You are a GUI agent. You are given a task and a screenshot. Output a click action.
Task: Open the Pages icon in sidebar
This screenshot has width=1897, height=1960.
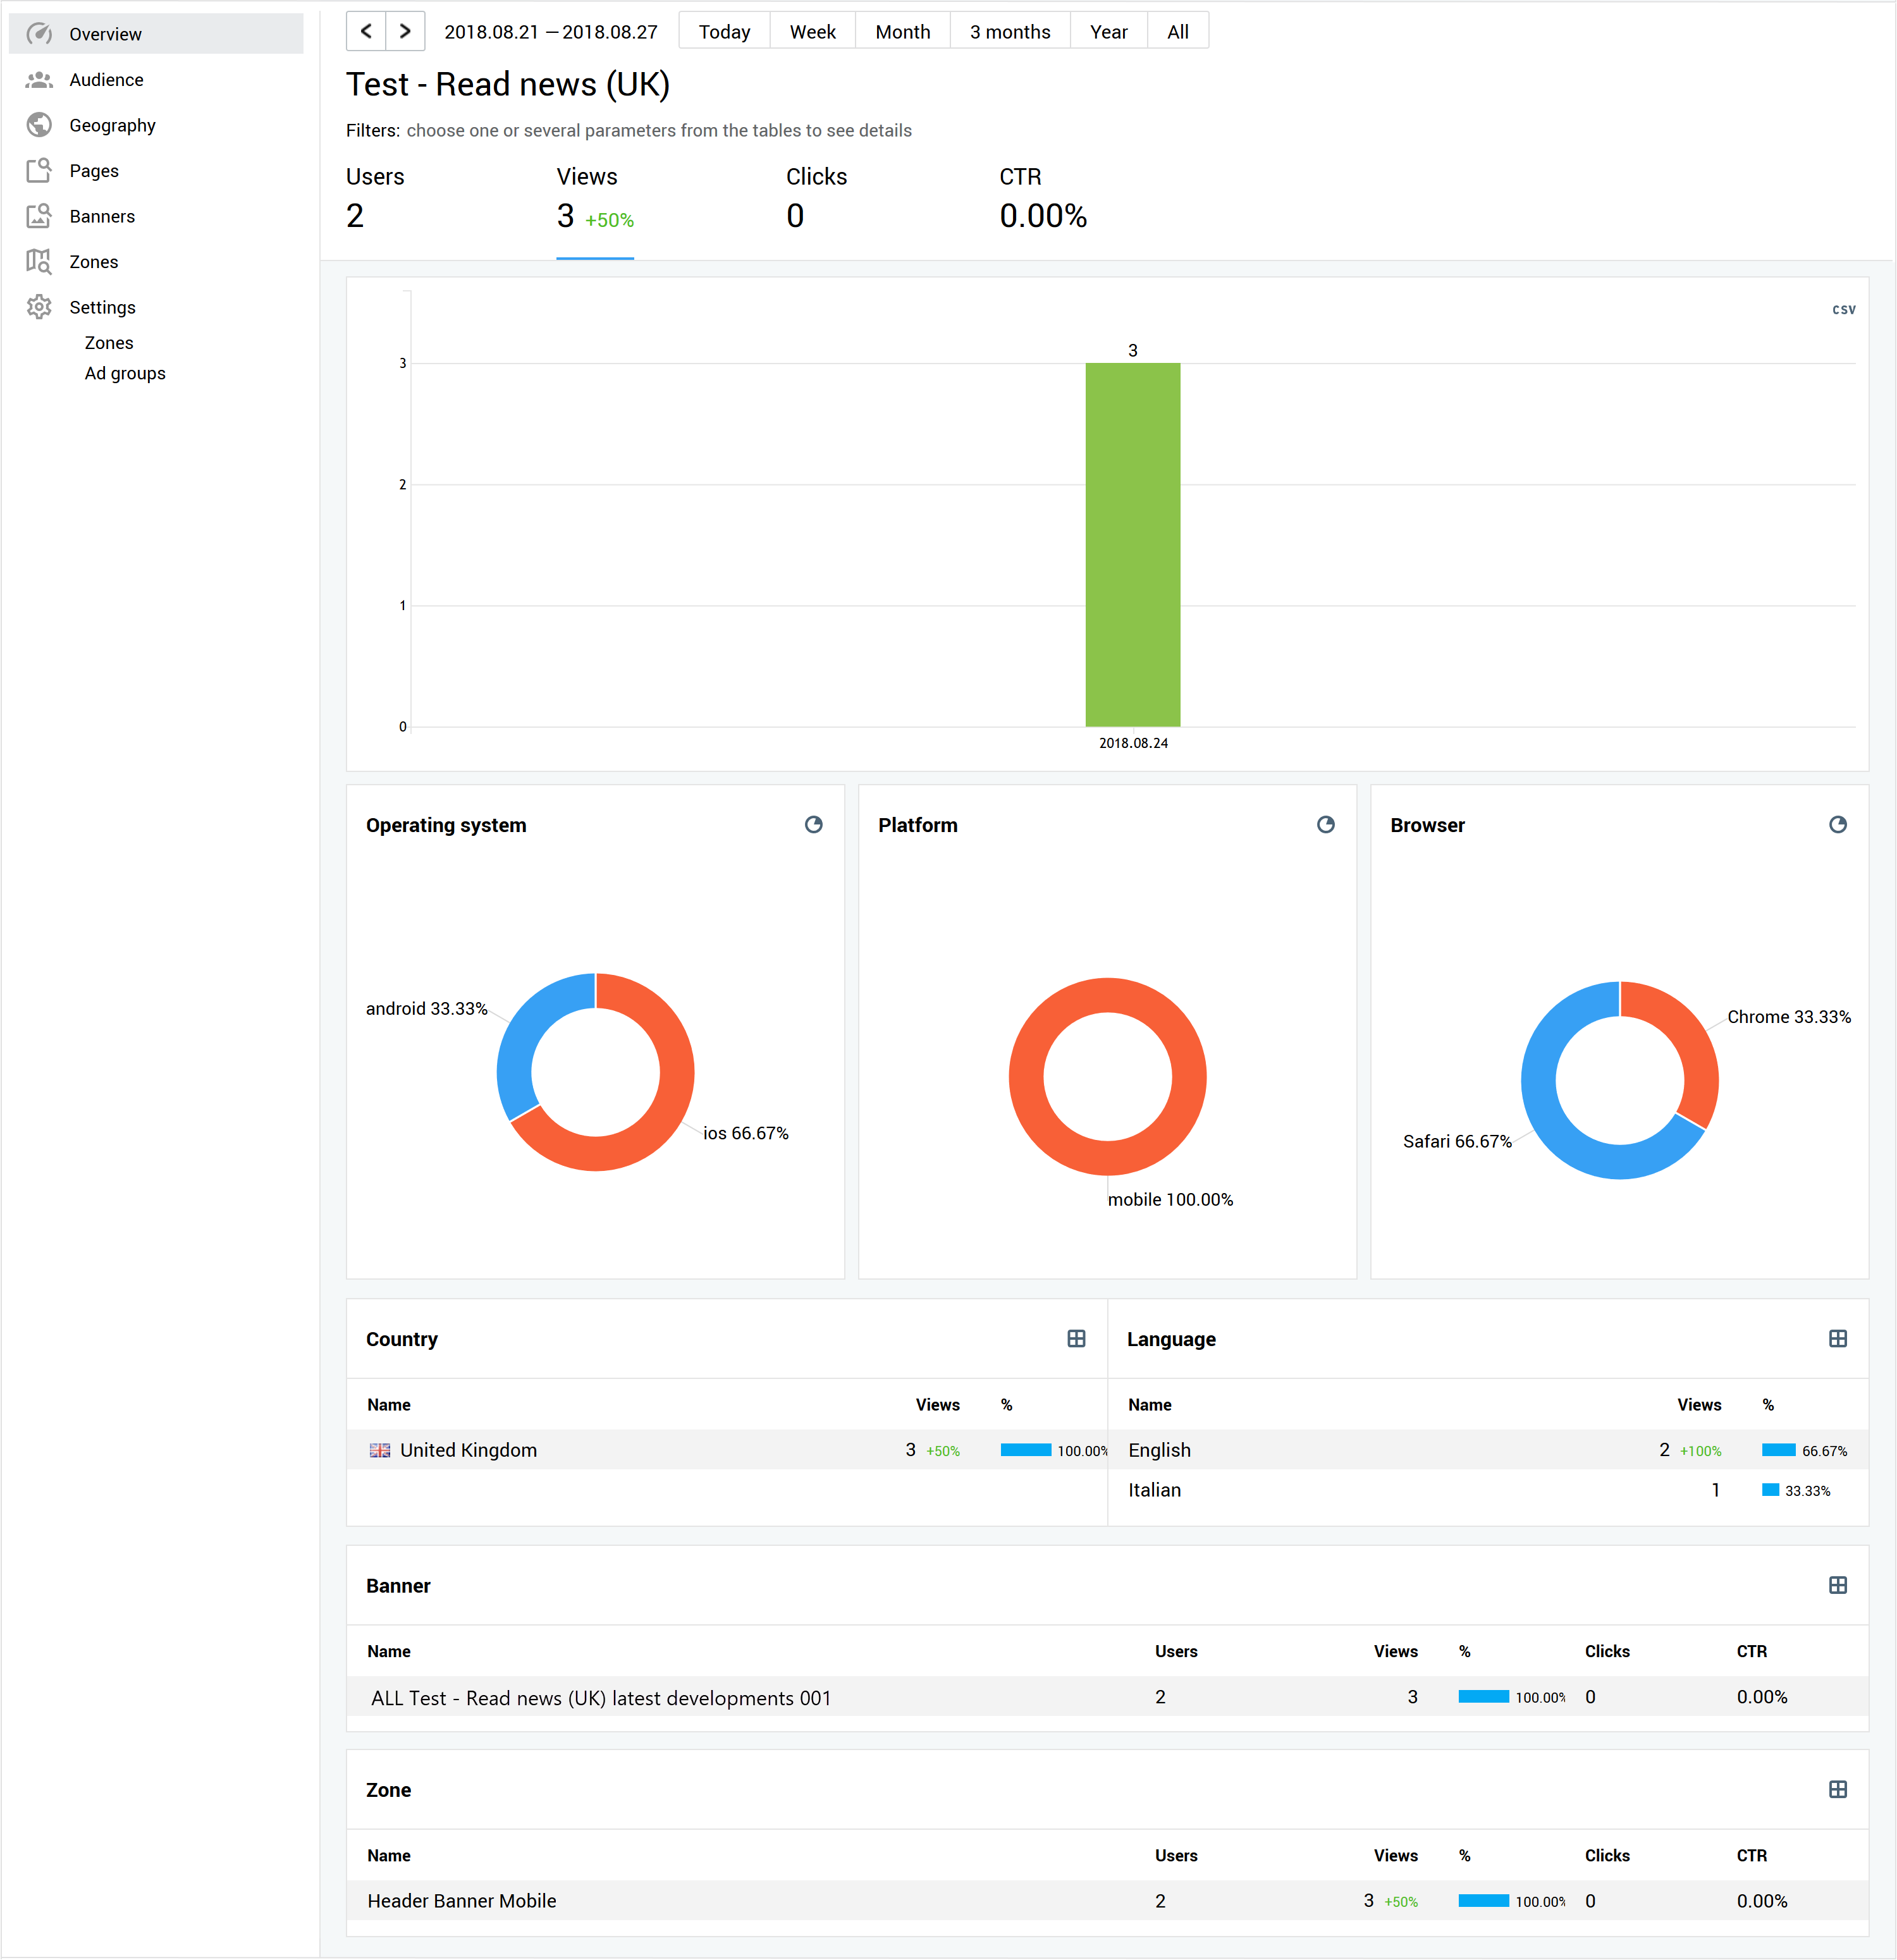pos(39,171)
